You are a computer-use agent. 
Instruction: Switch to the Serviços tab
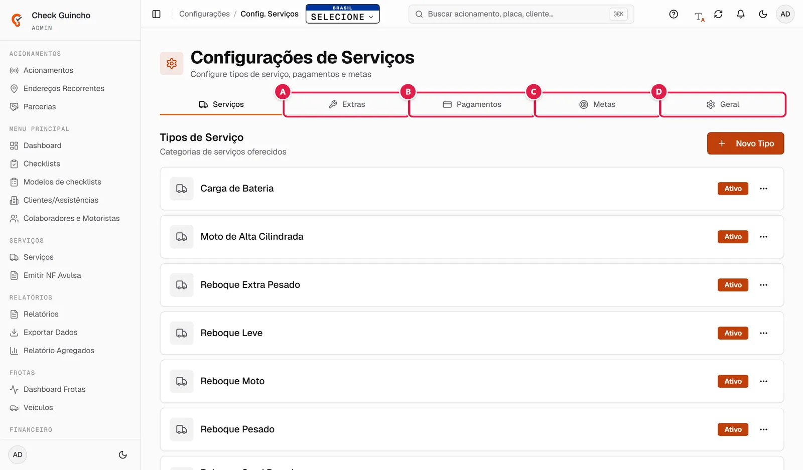pos(221,104)
